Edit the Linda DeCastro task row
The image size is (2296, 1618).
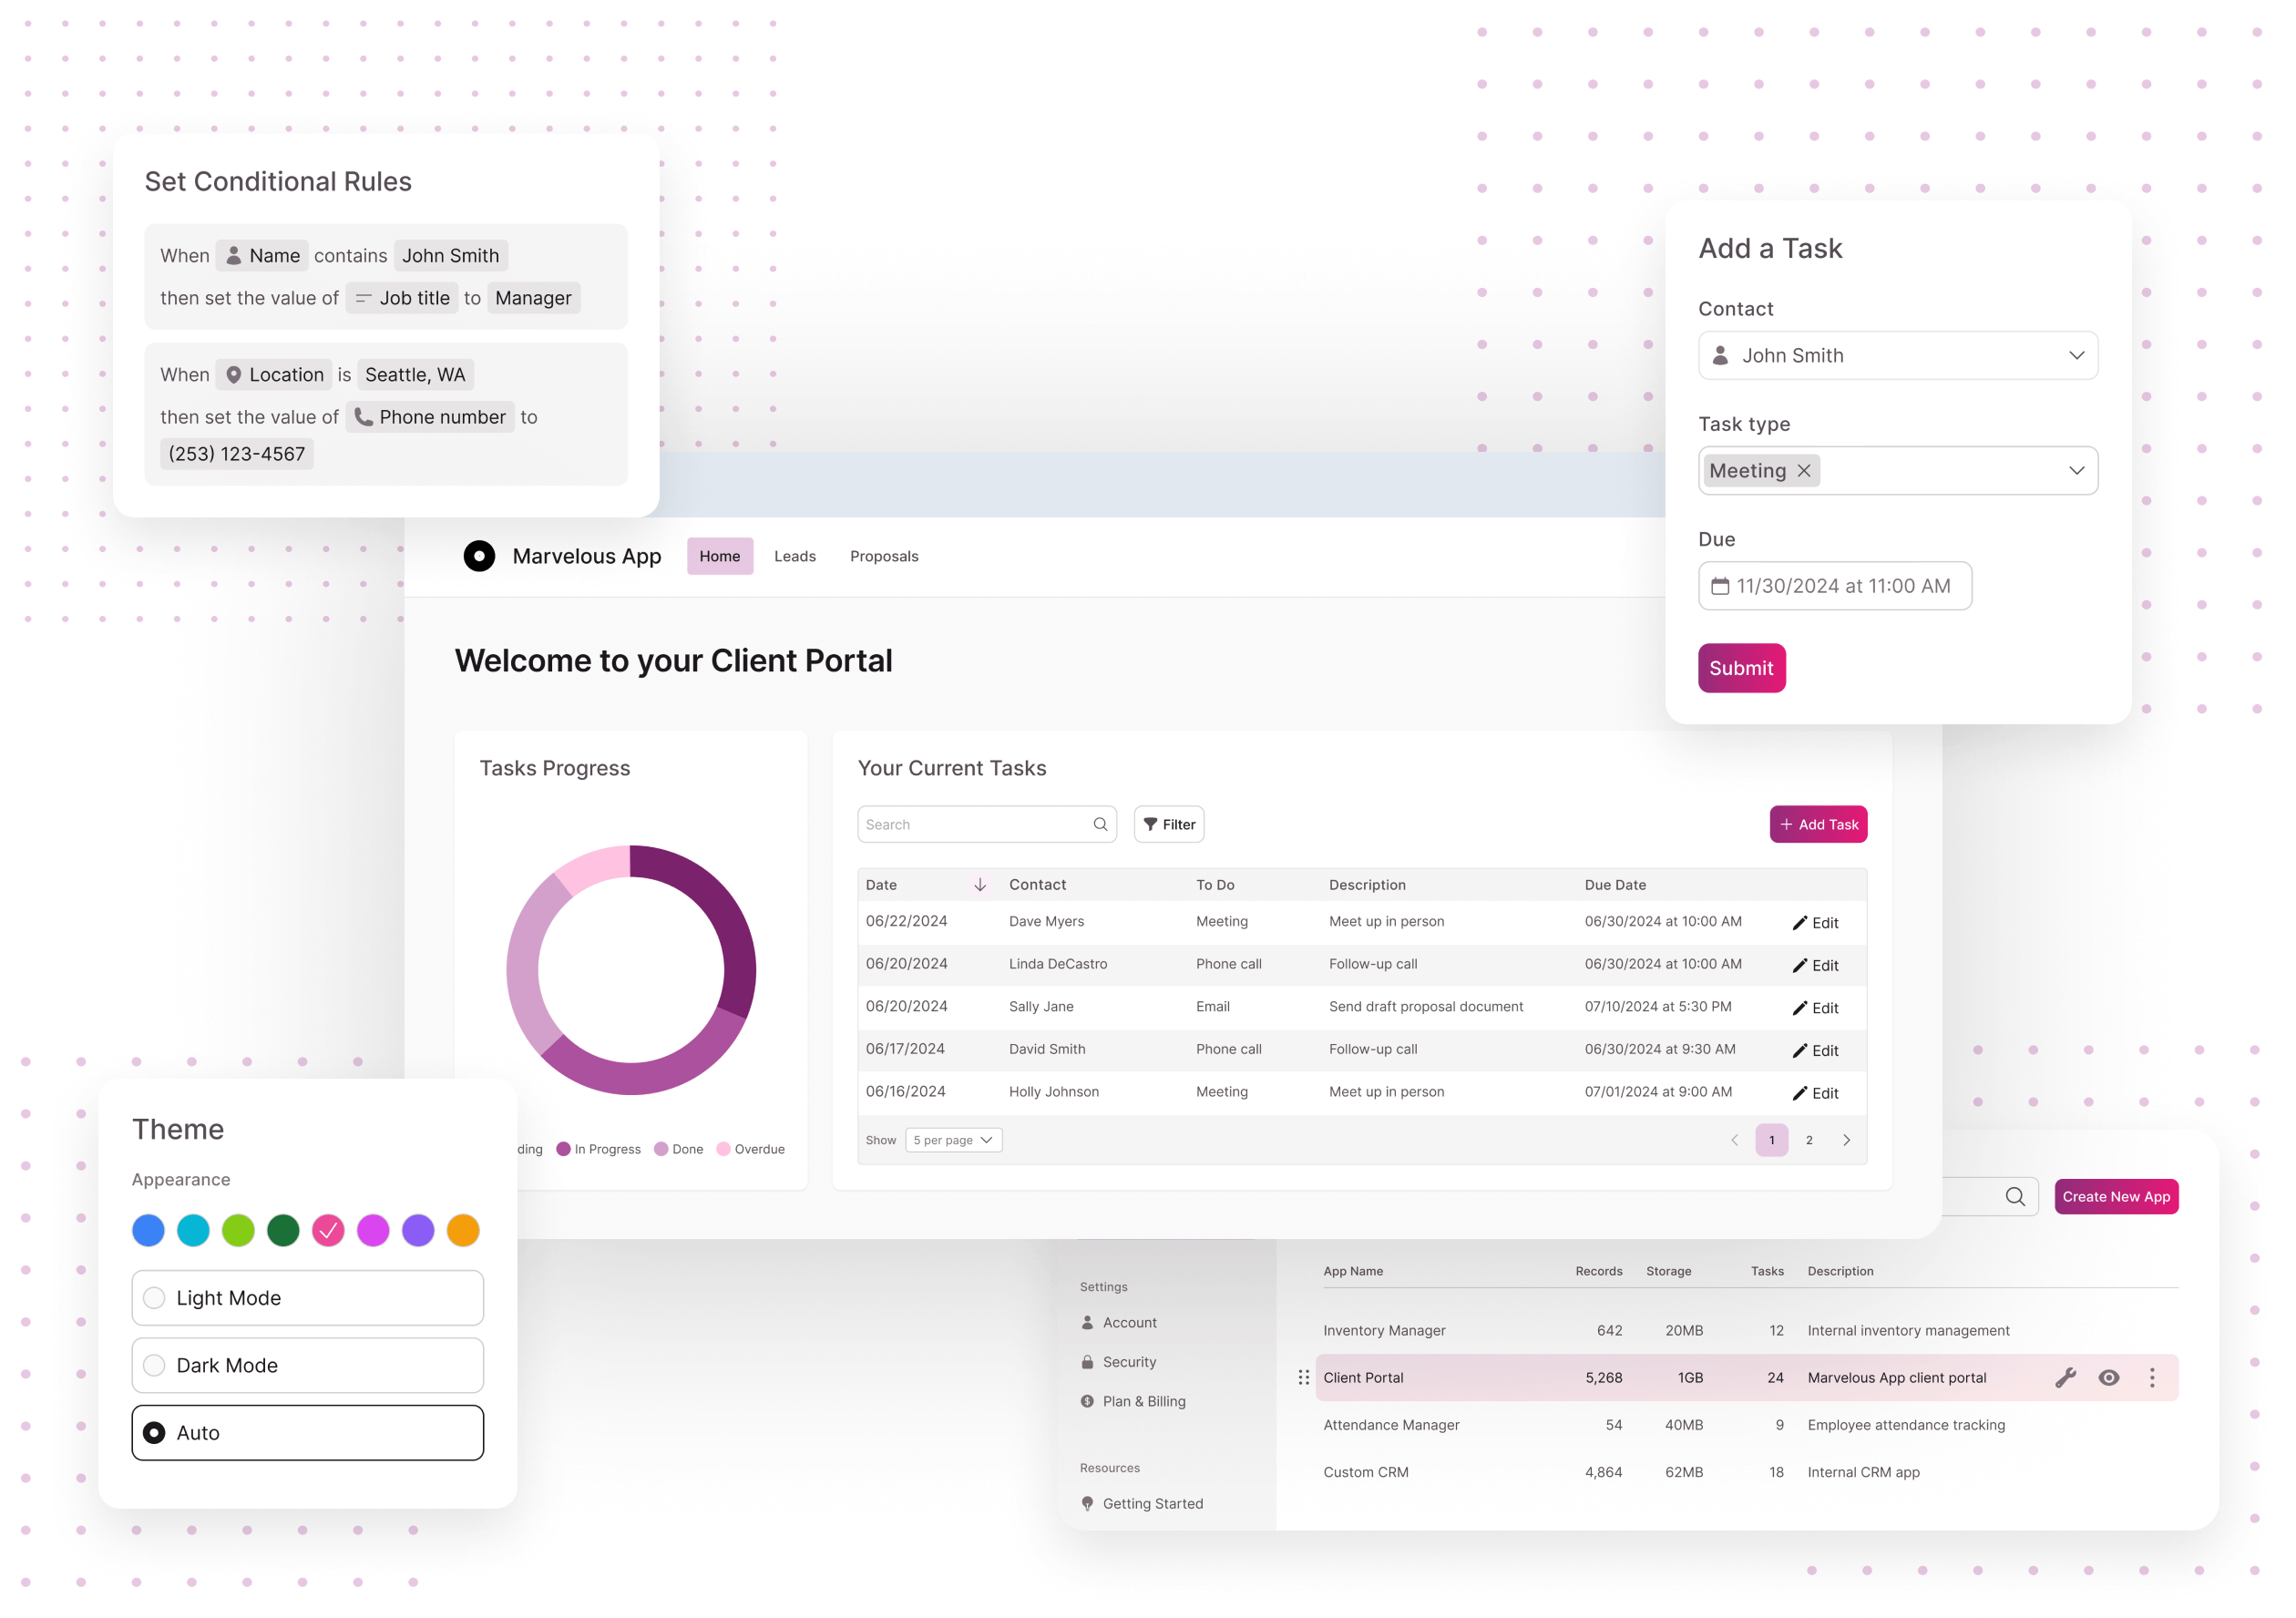[x=1815, y=966]
